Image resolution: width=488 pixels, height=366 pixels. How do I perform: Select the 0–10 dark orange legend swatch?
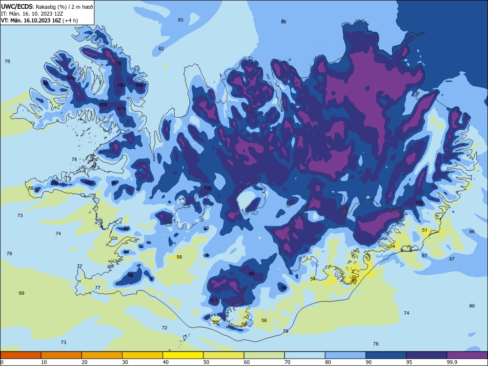20,355
